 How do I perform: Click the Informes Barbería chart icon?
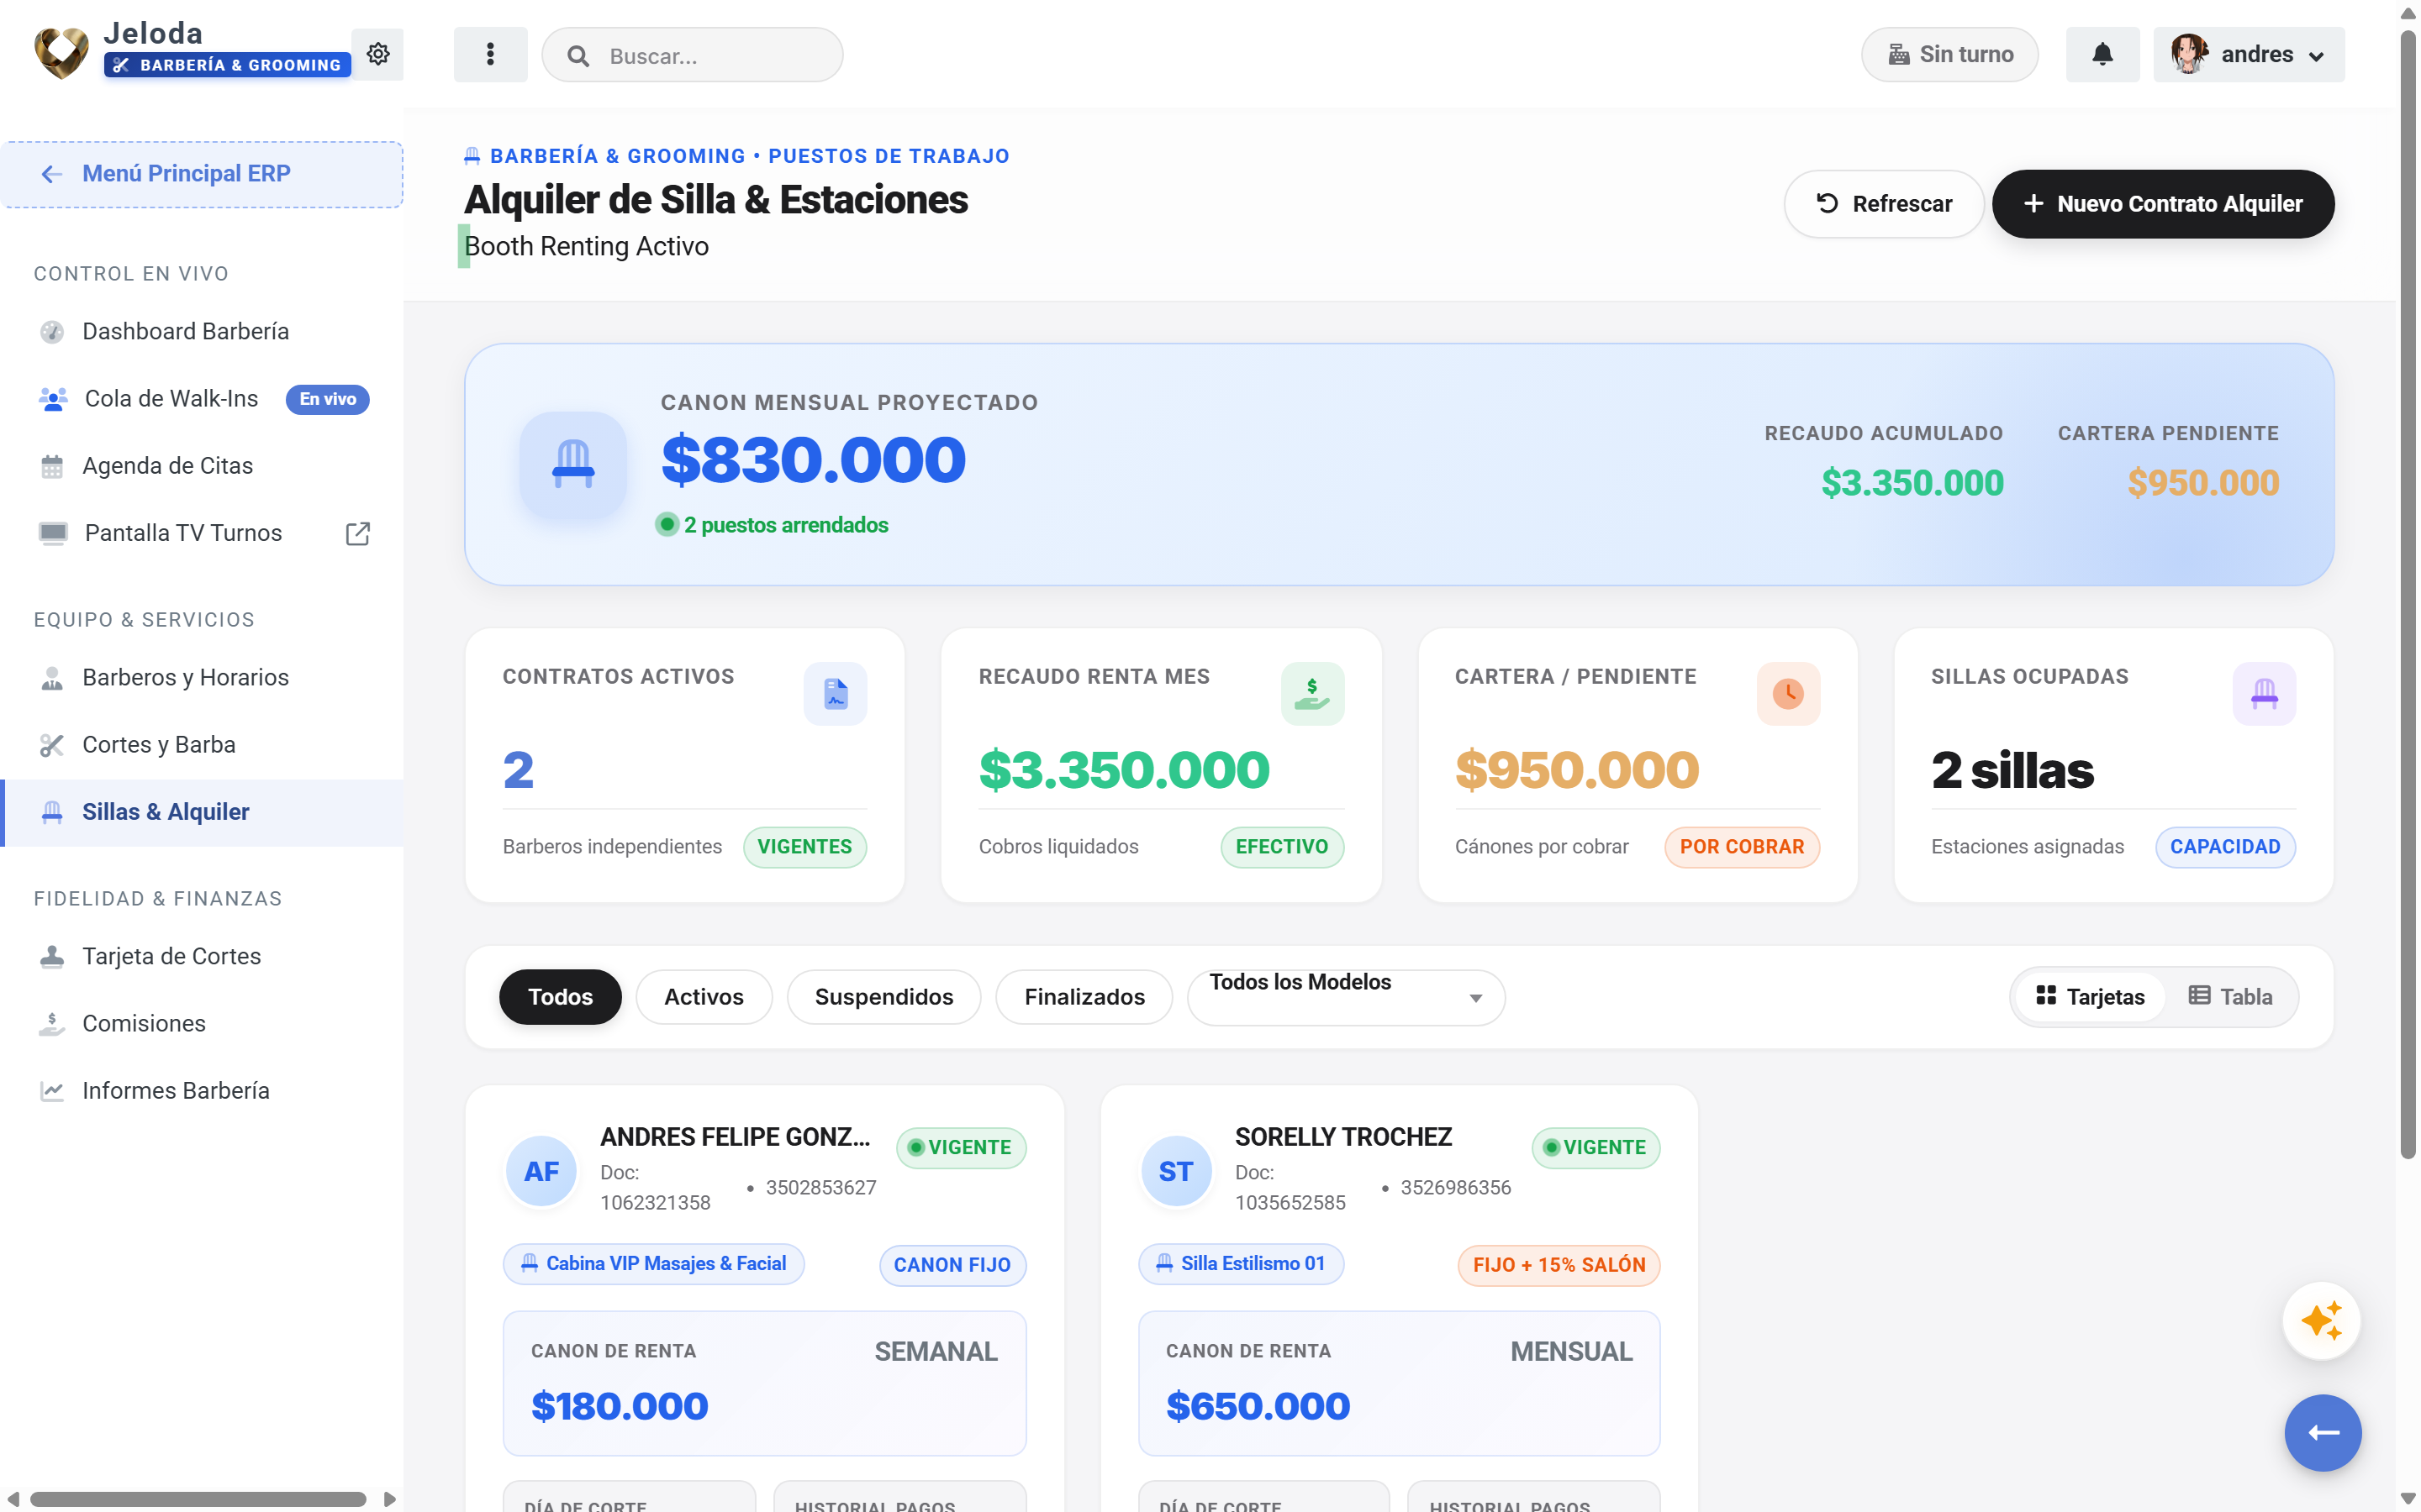52,1091
